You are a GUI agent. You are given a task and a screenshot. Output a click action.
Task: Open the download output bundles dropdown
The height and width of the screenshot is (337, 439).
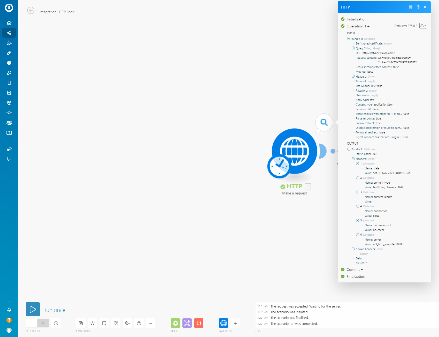(423, 26)
